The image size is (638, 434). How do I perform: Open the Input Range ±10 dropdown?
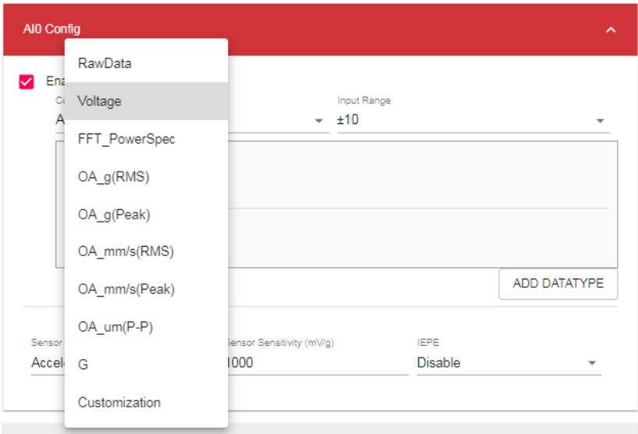click(473, 120)
